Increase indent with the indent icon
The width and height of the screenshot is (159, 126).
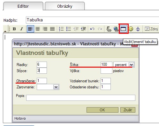pos(83,29)
